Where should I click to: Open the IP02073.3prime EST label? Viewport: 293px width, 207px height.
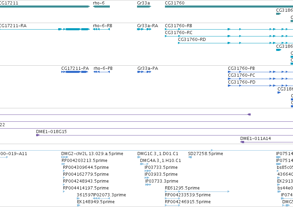point(109,195)
